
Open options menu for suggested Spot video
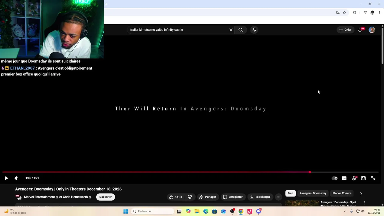pos(364,203)
